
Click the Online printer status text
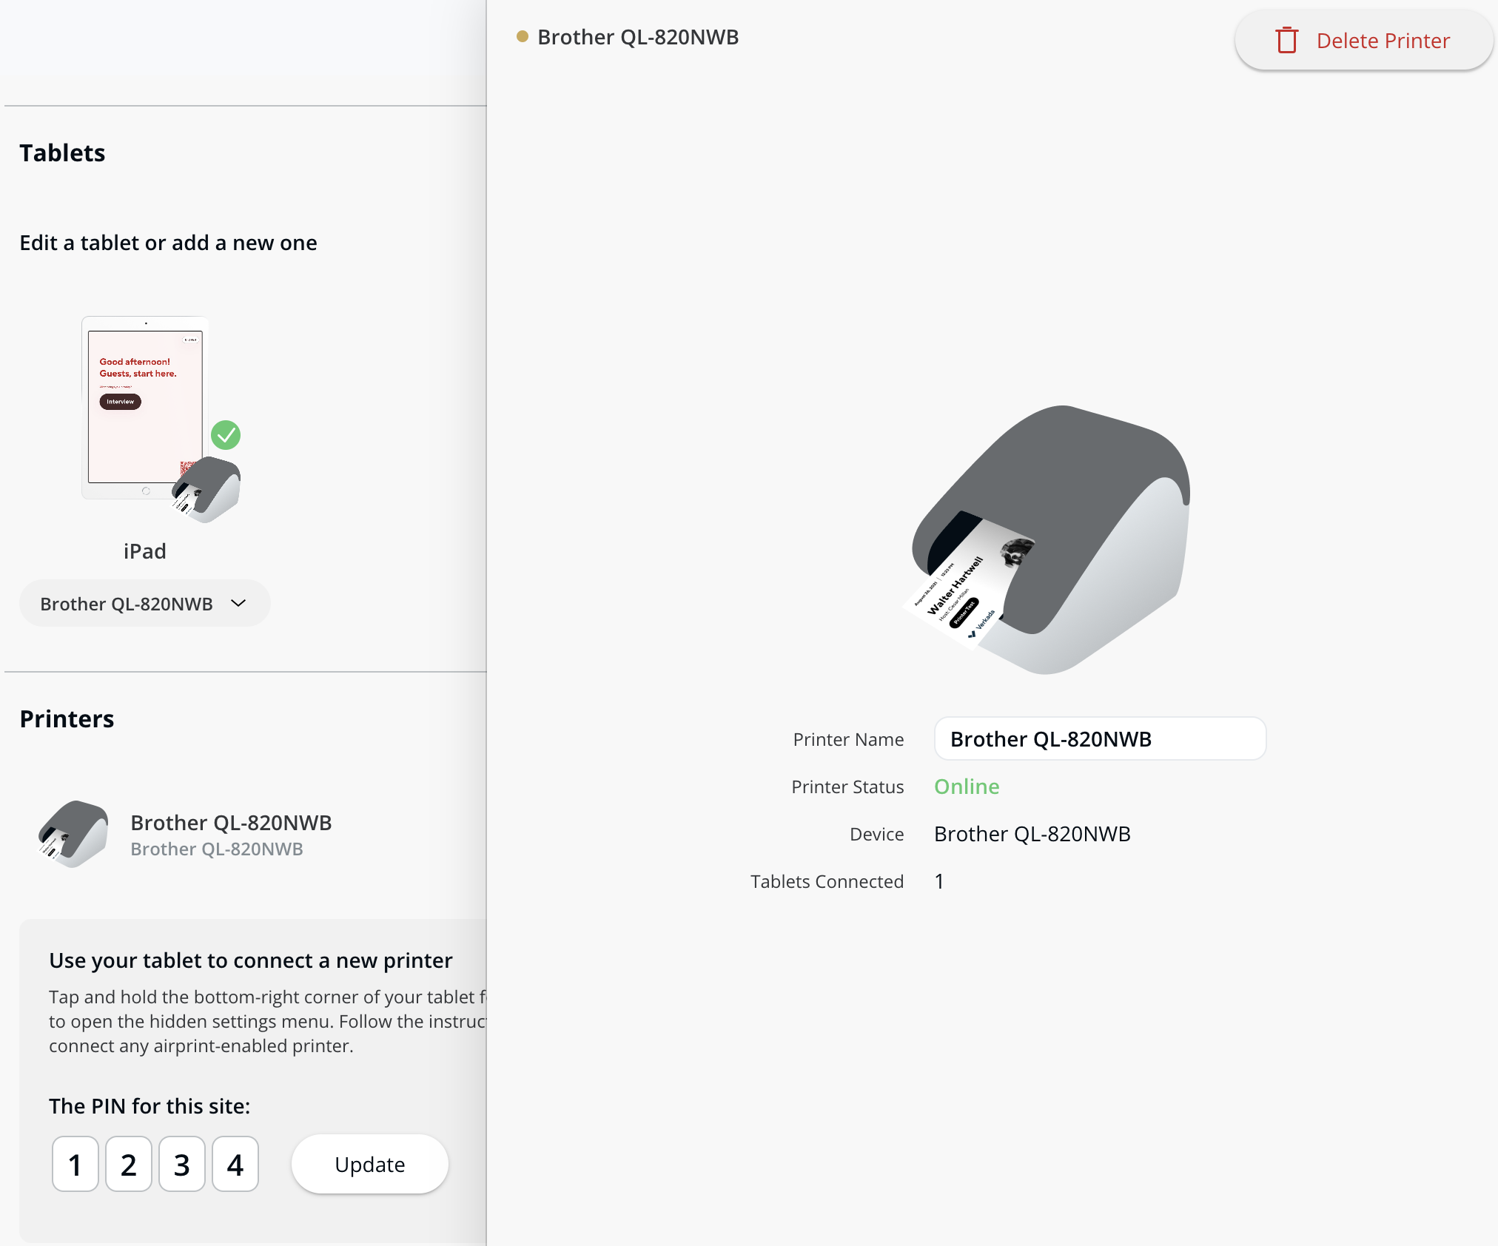[x=967, y=787]
